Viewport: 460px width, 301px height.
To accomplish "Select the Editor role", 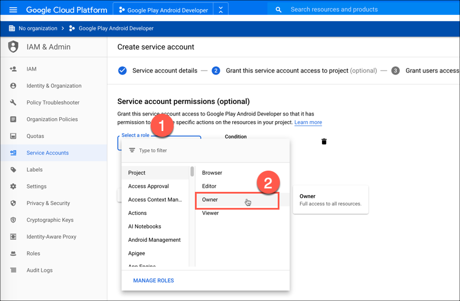I will coord(209,186).
